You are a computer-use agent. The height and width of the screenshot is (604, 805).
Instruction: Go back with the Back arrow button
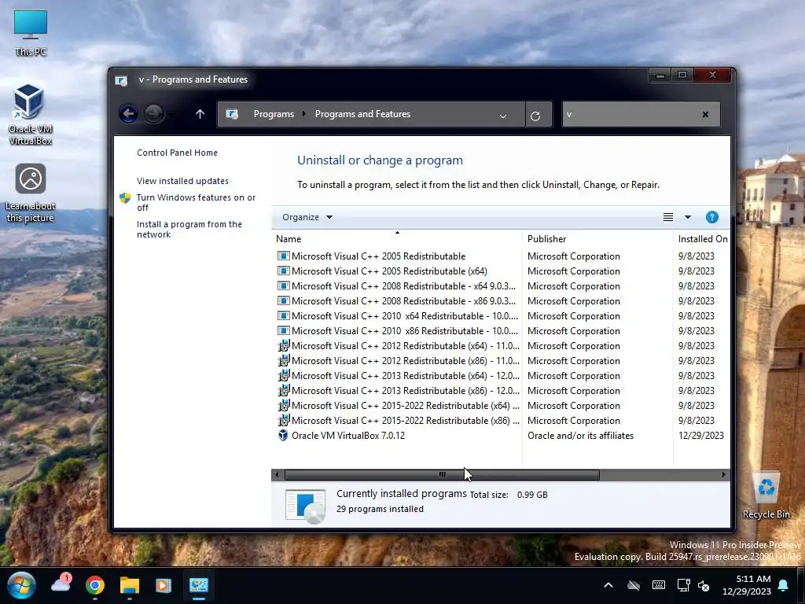(128, 113)
